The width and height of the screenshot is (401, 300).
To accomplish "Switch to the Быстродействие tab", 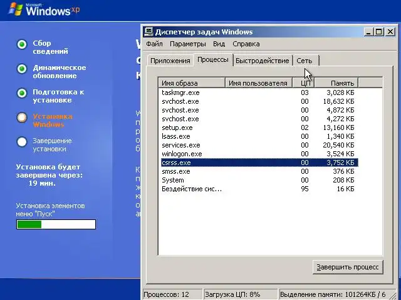I will [262, 61].
